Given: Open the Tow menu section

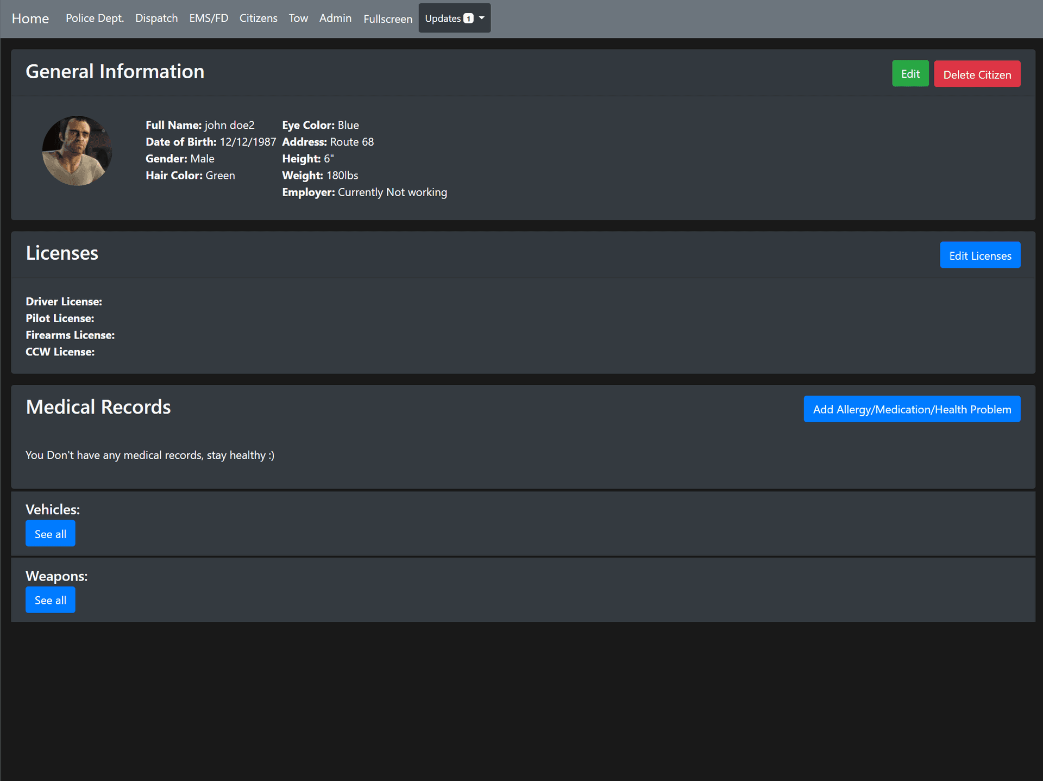Looking at the screenshot, I should click(x=298, y=18).
